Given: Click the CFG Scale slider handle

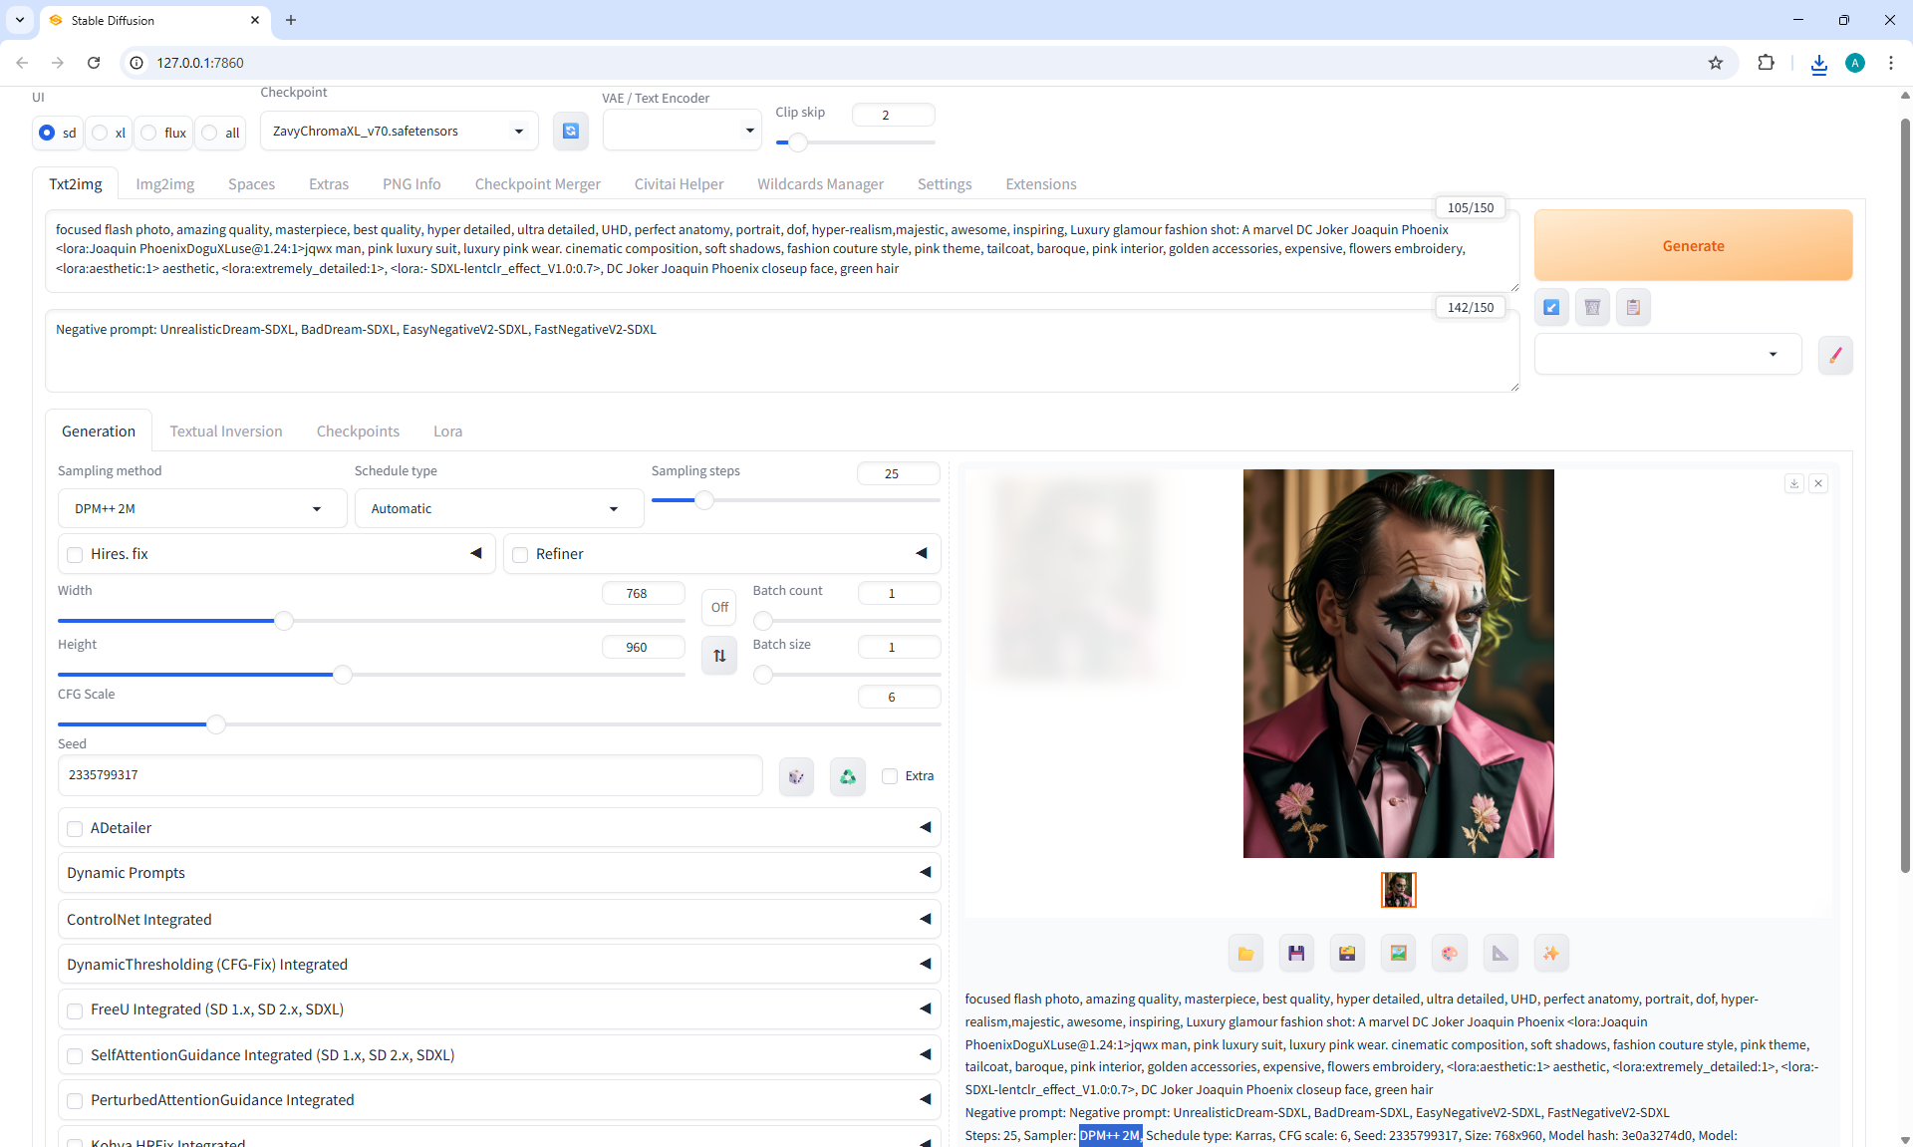Looking at the screenshot, I should (x=216, y=724).
